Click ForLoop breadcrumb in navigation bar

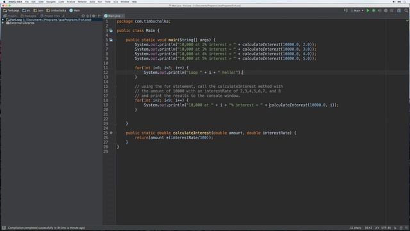pos(12,10)
